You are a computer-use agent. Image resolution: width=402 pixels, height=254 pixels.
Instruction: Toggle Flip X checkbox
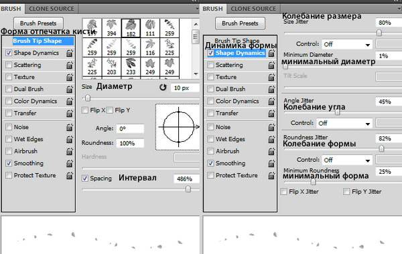point(85,110)
